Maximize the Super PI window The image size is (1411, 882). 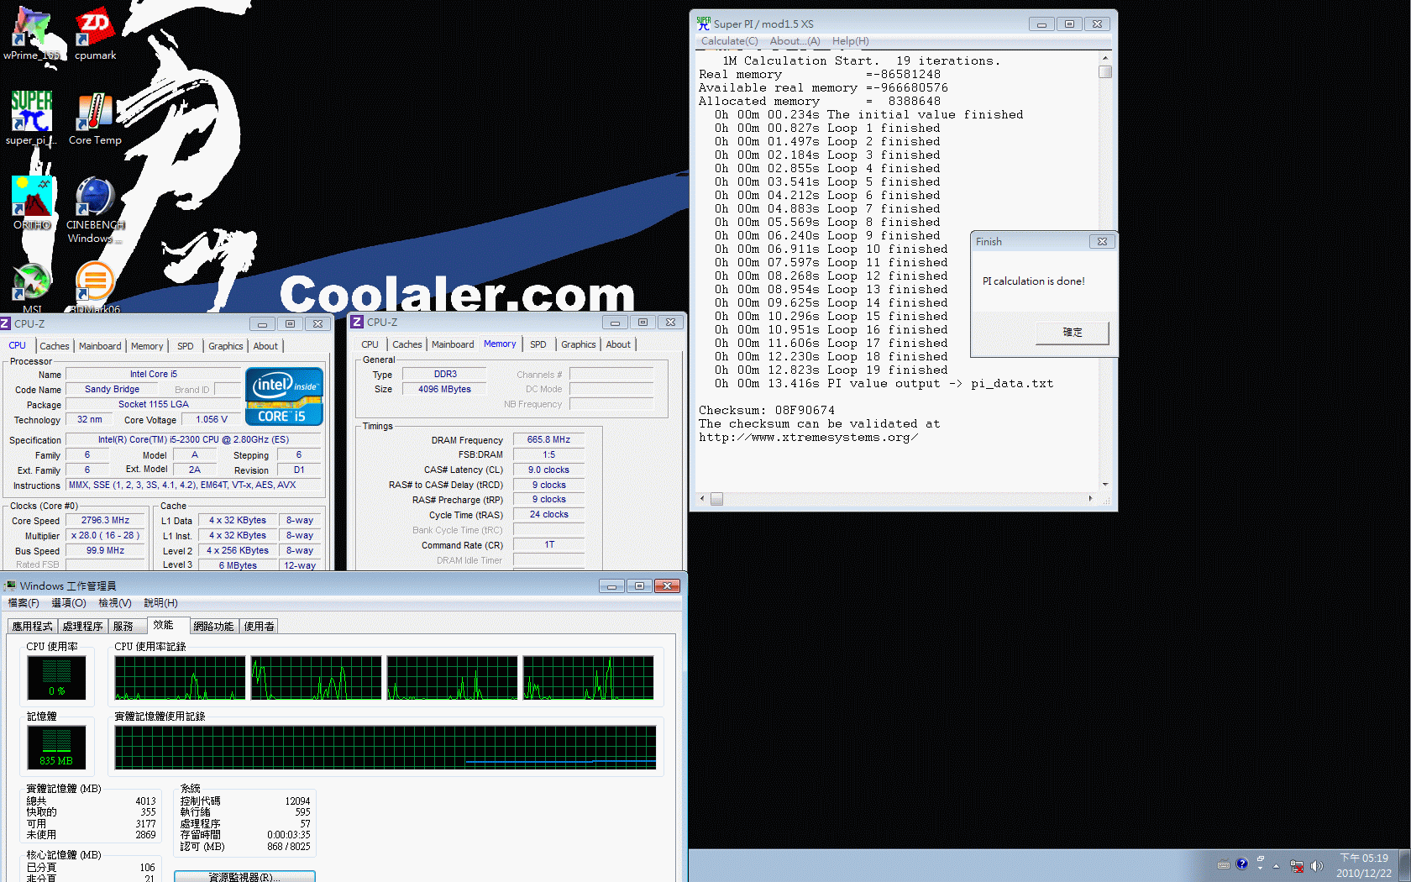[x=1069, y=24]
